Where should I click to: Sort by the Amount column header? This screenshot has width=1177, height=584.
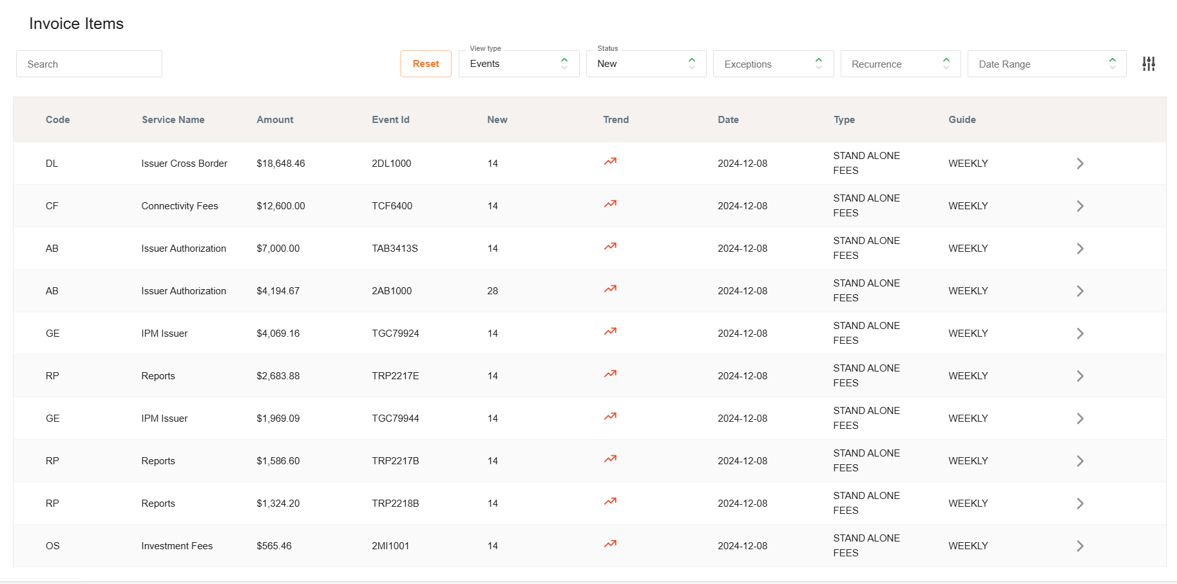275,120
